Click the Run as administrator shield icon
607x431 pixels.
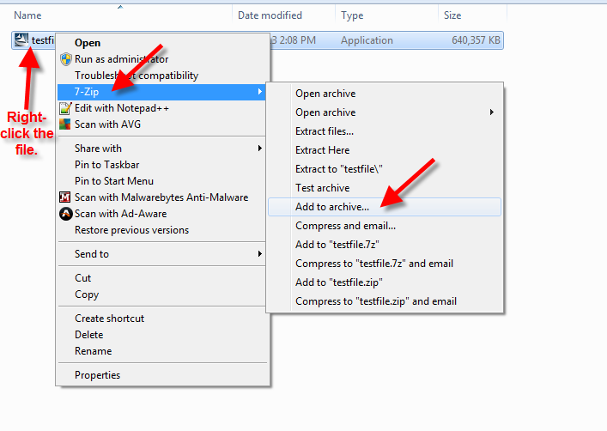65,59
